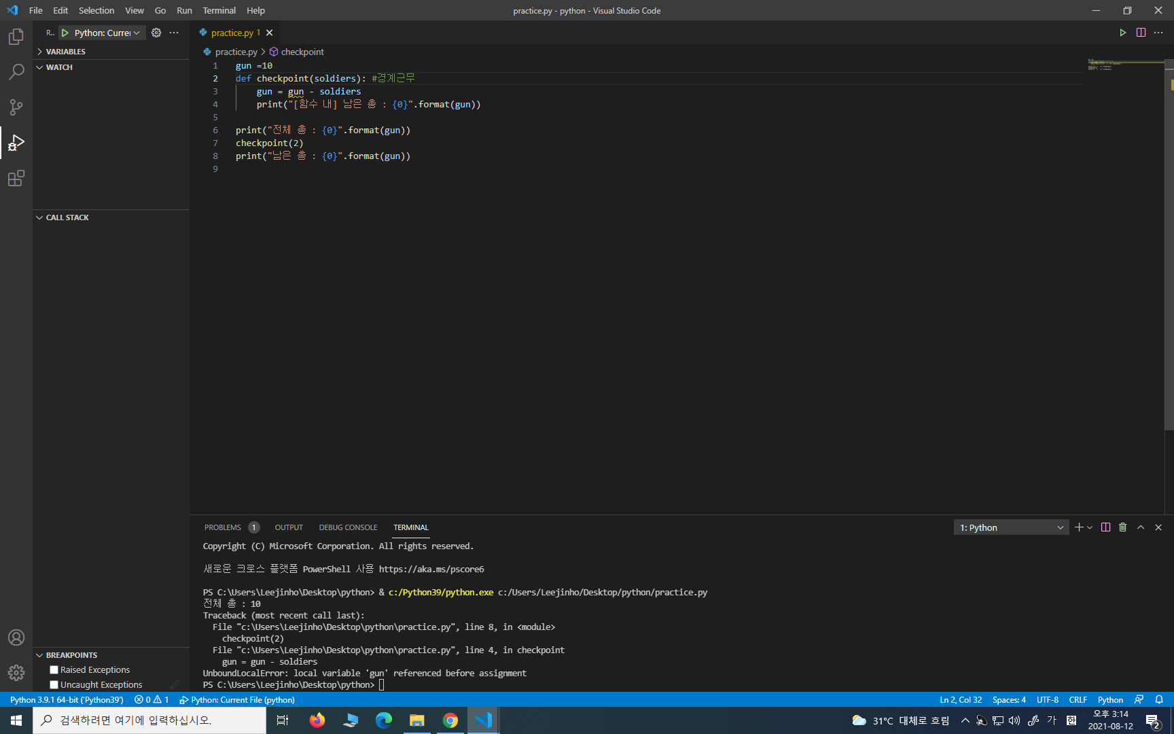This screenshot has width=1174, height=734.
Task: Open the terminal selector dropdown '1: Python'
Action: tap(1011, 527)
